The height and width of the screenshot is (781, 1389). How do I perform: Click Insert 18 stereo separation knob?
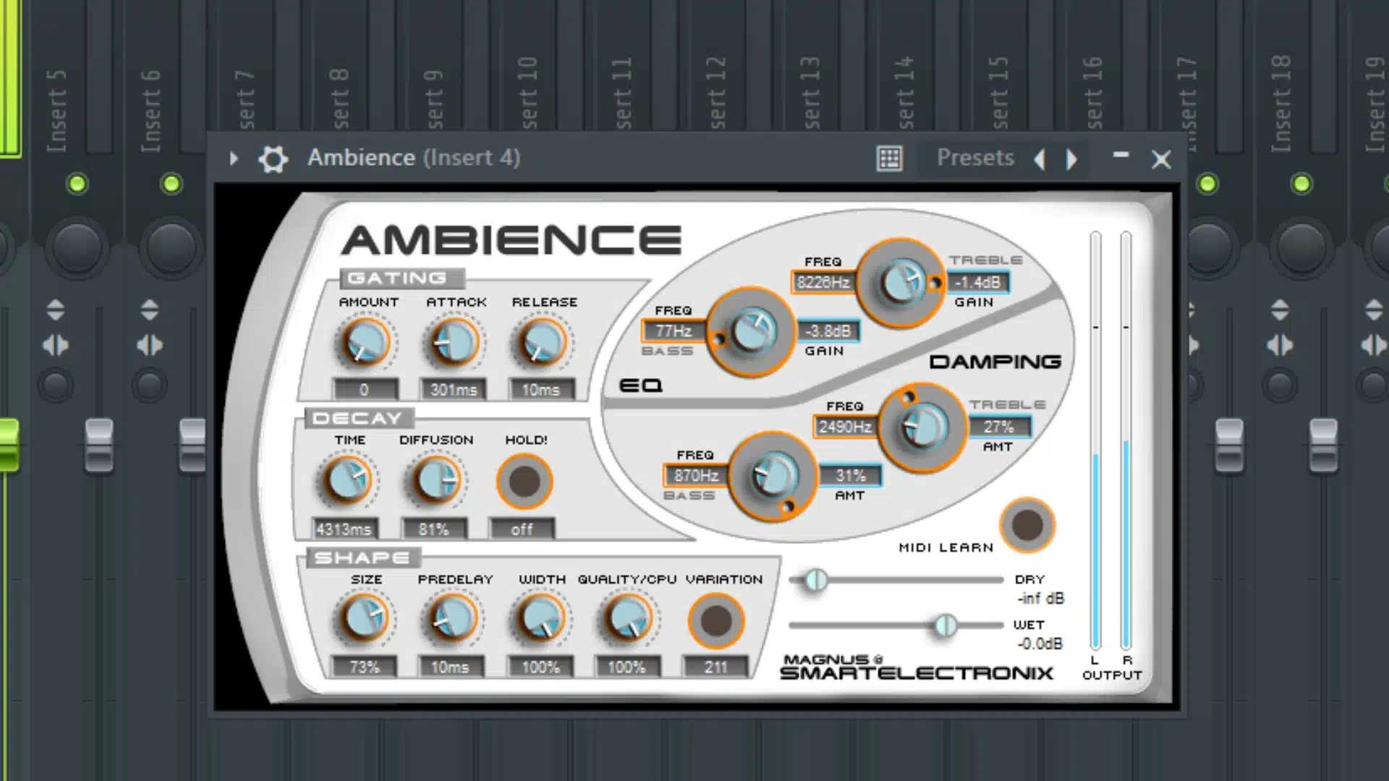[1280, 385]
